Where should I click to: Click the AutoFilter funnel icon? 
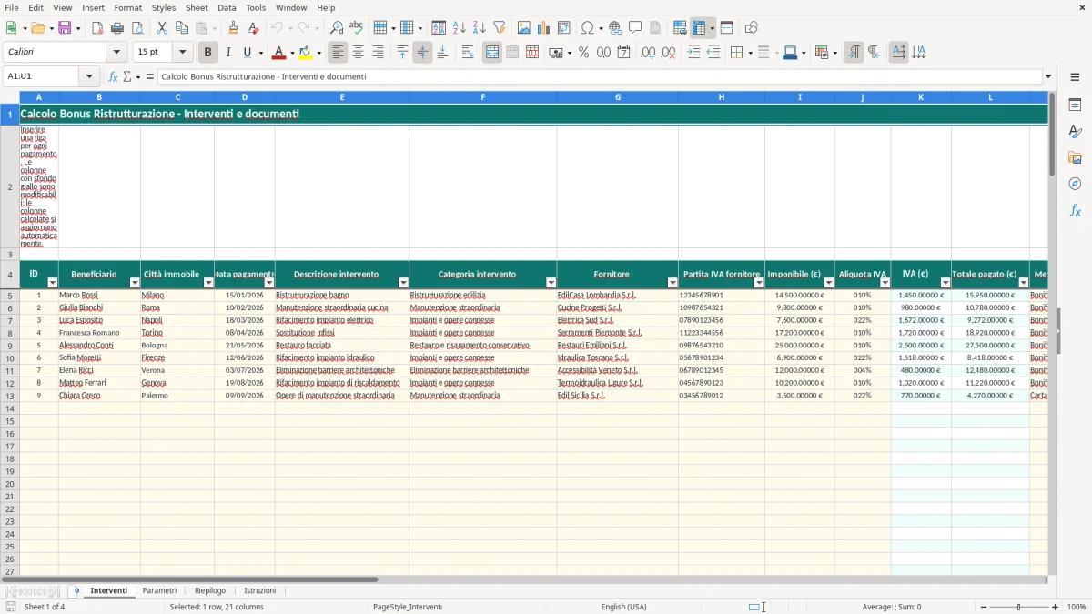click(x=500, y=28)
